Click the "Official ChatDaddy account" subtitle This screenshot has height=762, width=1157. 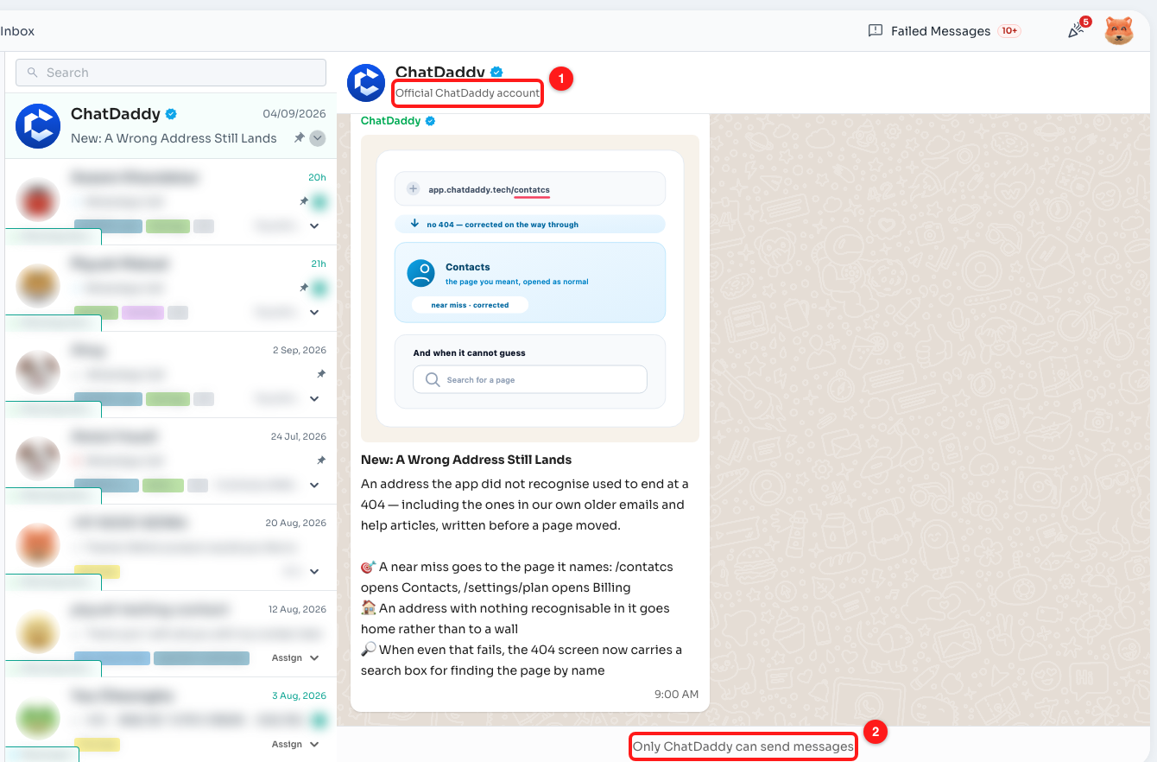point(467,93)
